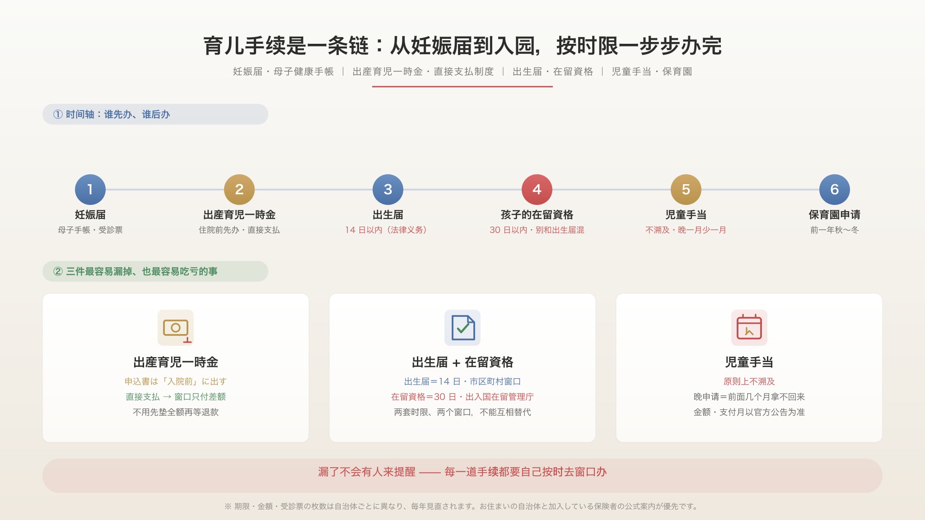Click the blue line 出生届＝14 日・市区町村窗口
The image size is (925, 520).
point(462,381)
